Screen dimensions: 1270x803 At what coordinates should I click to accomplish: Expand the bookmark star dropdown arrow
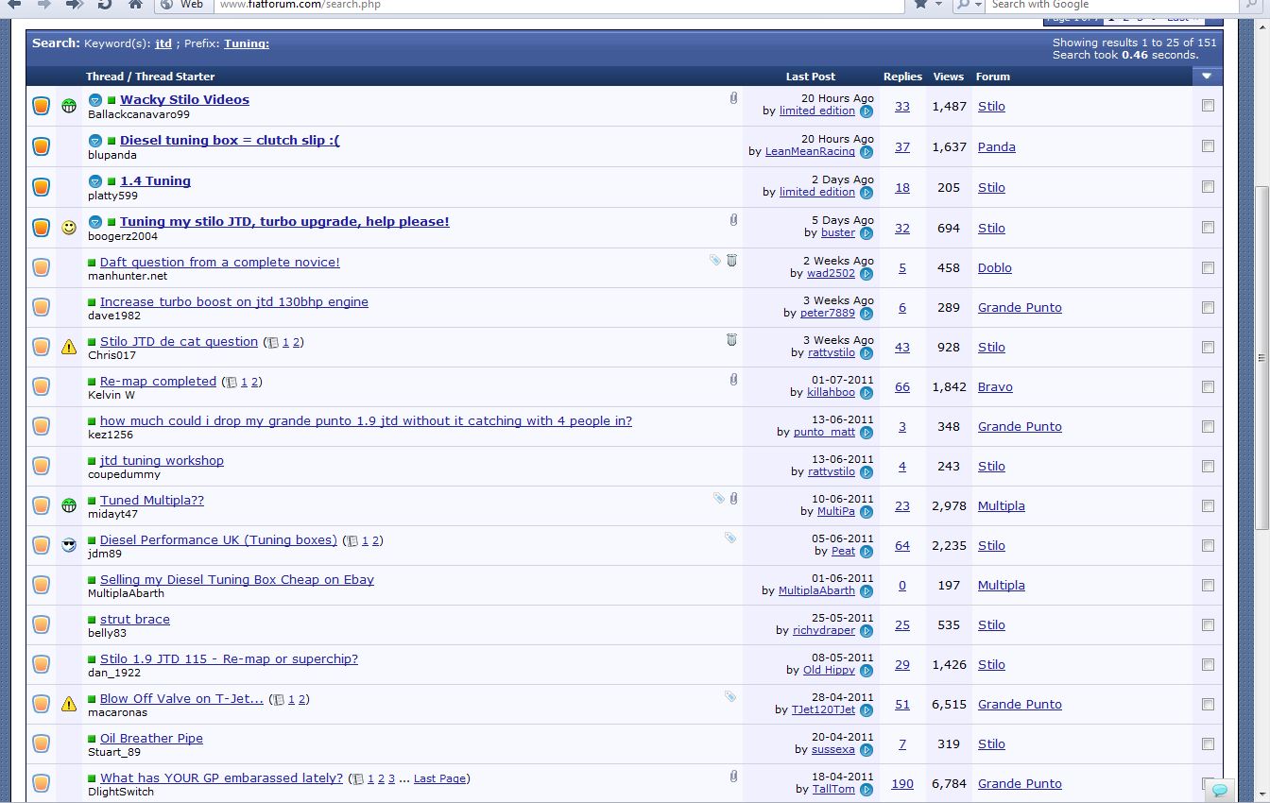(938, 5)
